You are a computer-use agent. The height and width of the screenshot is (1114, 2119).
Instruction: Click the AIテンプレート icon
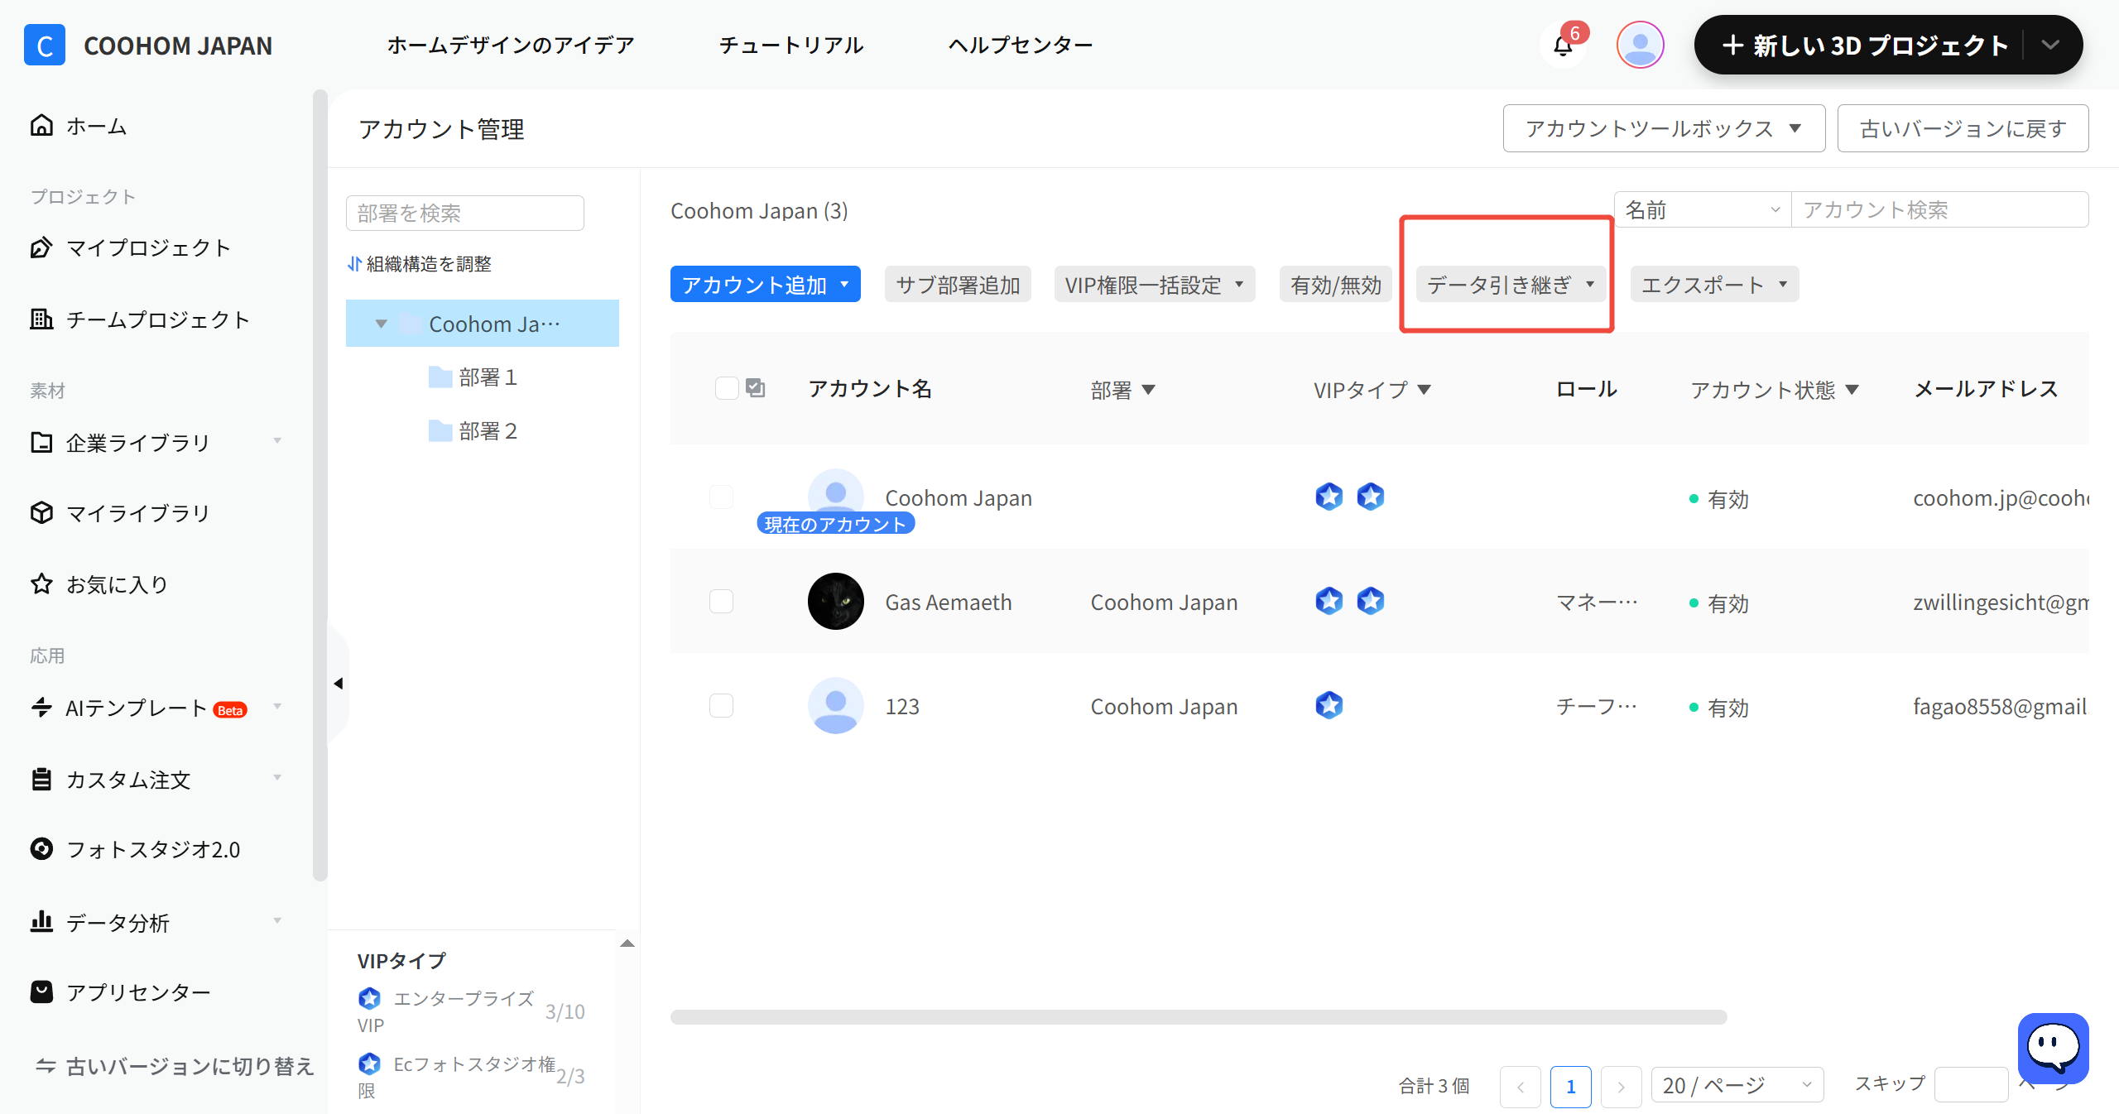pos(41,708)
